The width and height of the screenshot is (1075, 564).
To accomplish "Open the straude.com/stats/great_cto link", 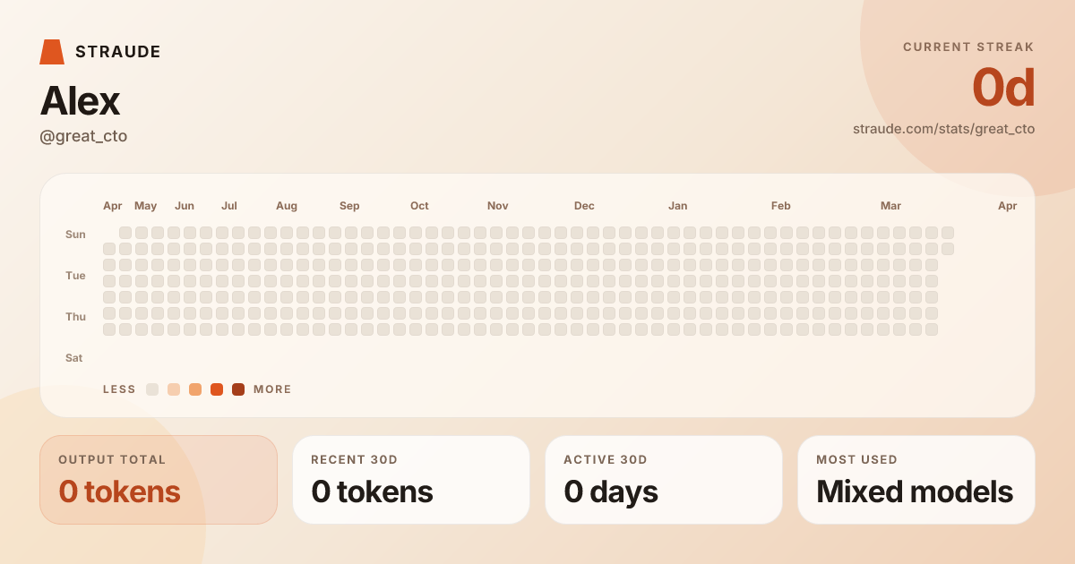I will pyautogui.click(x=943, y=128).
